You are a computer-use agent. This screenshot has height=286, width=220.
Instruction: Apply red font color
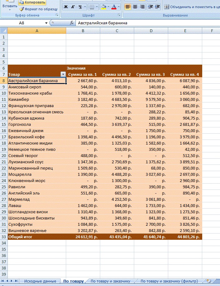[x=114, y=7]
